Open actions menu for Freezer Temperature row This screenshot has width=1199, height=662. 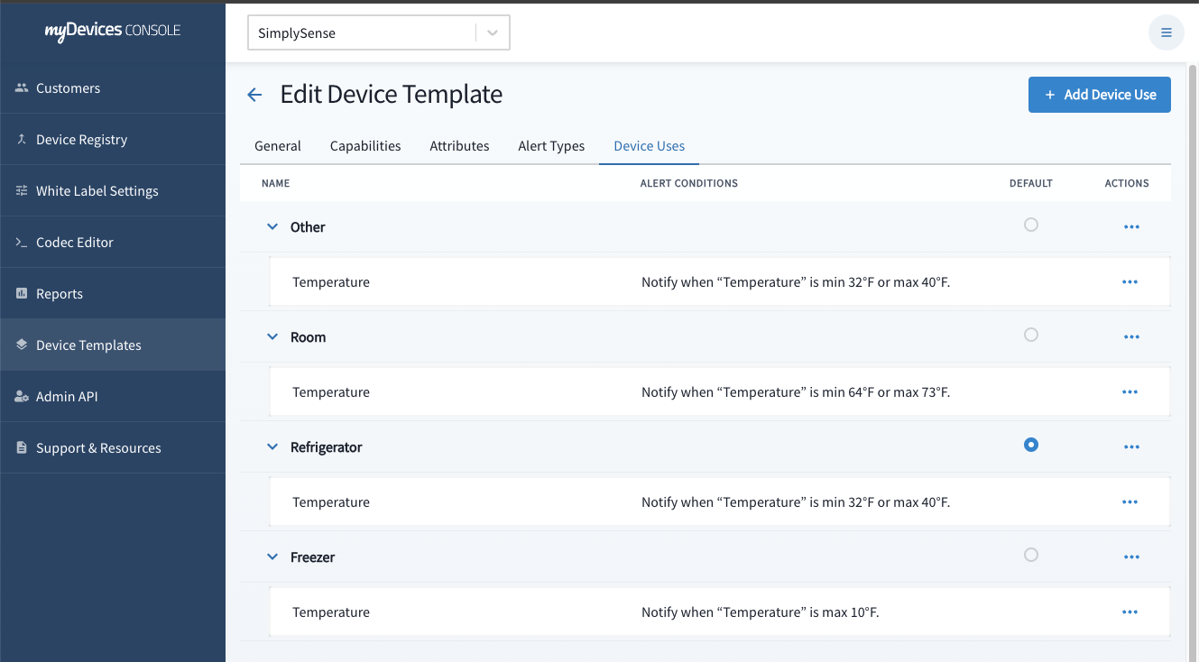coord(1129,612)
